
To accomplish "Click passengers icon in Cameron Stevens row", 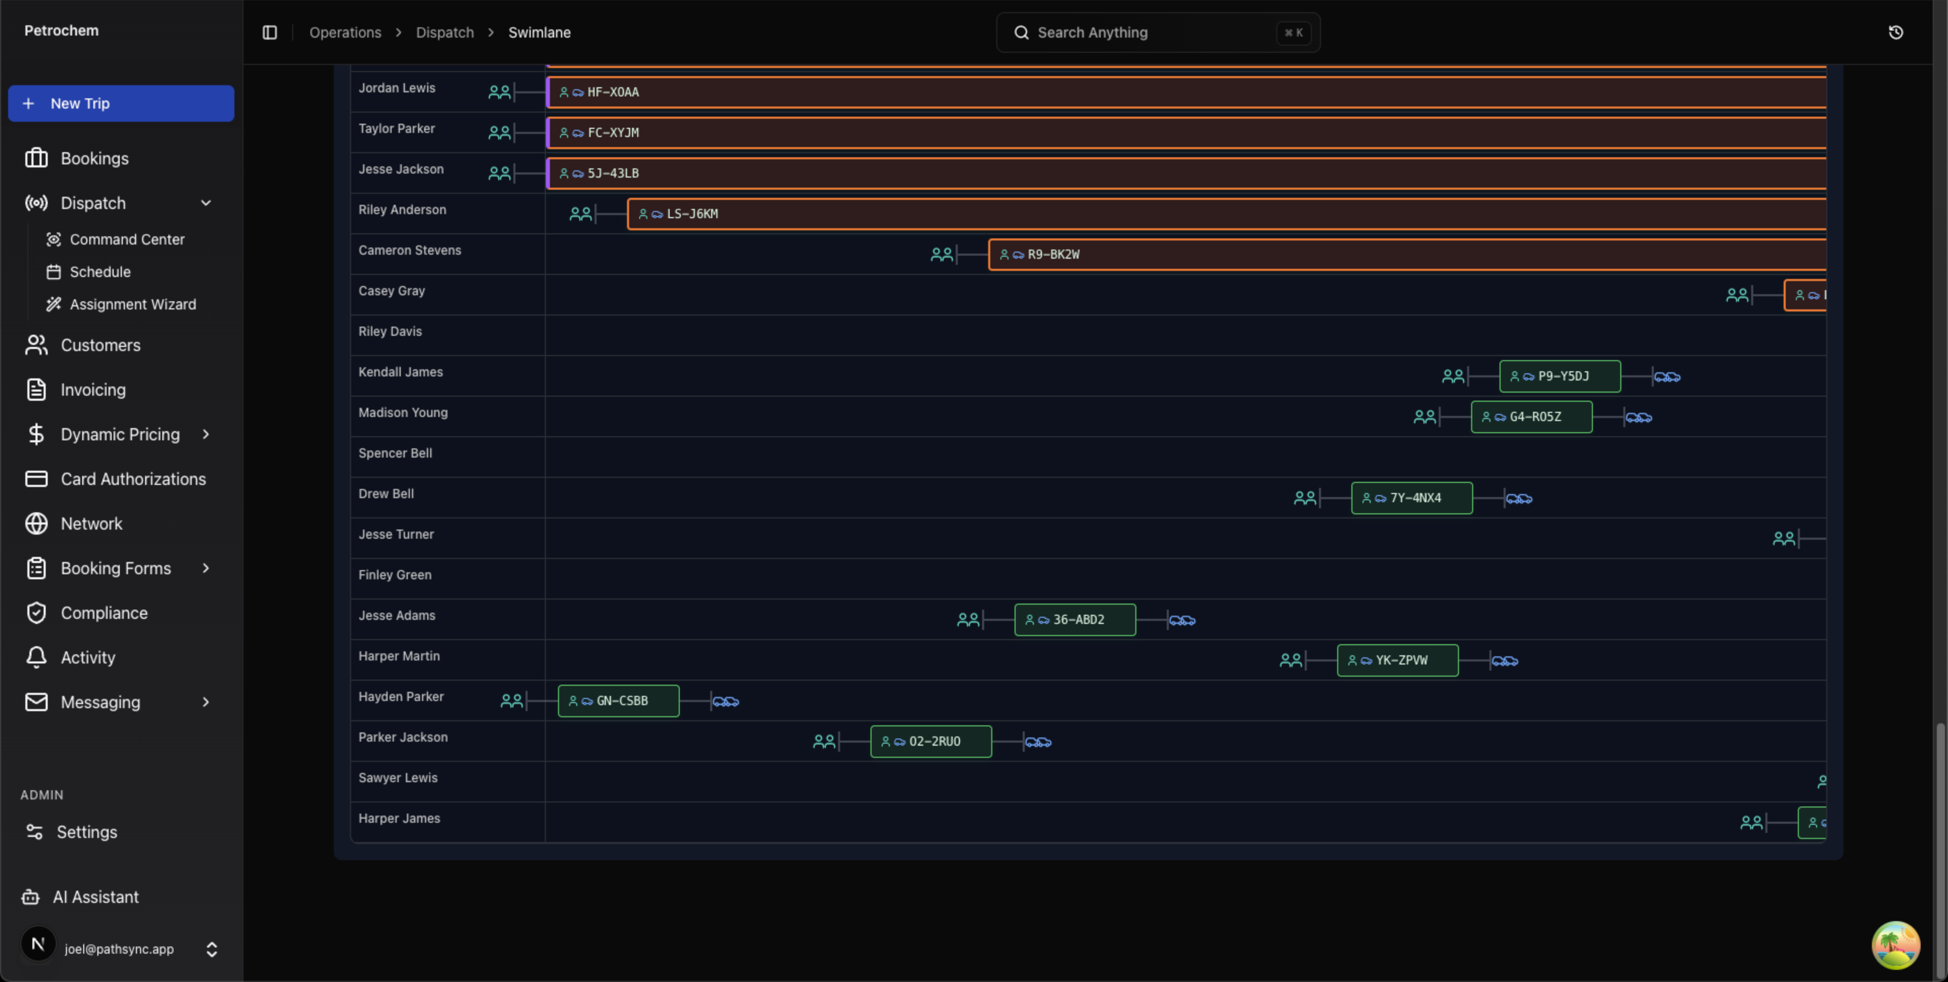I will tap(942, 254).
